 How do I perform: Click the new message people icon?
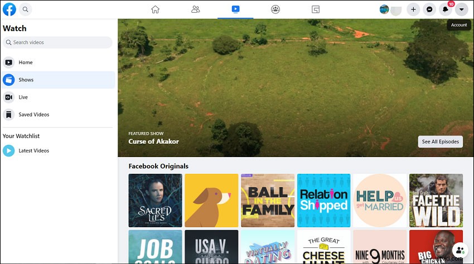pyautogui.click(x=461, y=250)
